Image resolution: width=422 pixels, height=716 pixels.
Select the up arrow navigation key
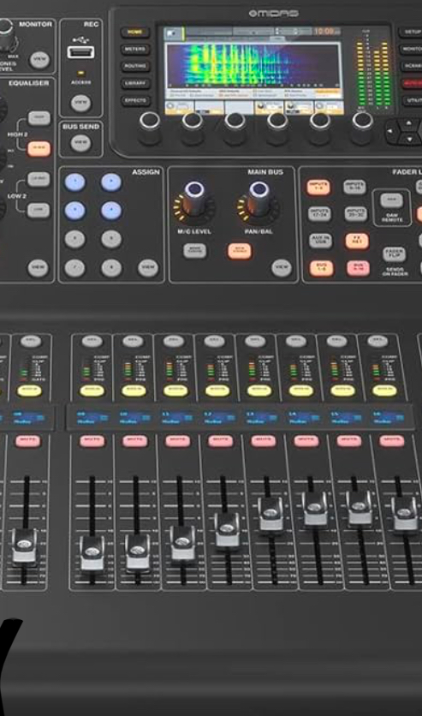click(408, 123)
